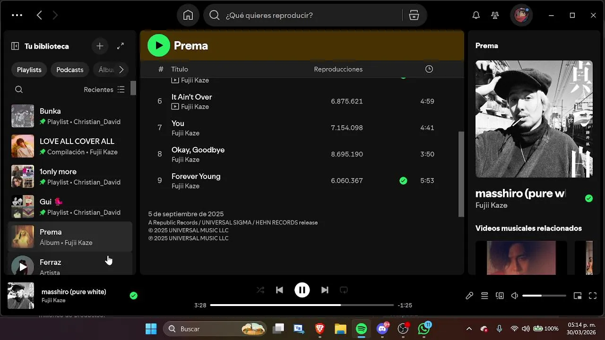Open WhatsApp from taskbar
Image resolution: width=605 pixels, height=340 pixels.
click(x=424, y=329)
